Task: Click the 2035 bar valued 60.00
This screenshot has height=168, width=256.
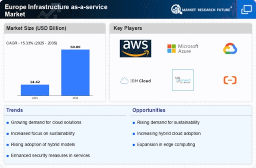Action: [75, 73]
